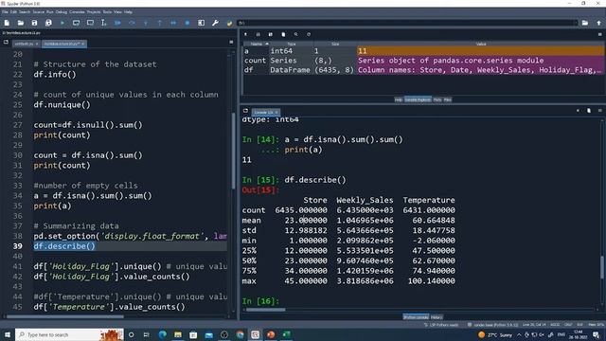Browse console tabs with the tab list icon
606x341 pixels.
245,111
